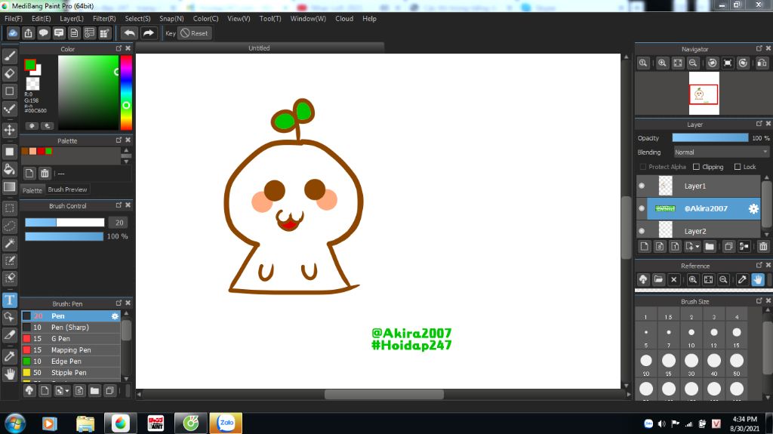Select the Lasso selection tool
This screenshot has height=434, width=773.
[9, 226]
